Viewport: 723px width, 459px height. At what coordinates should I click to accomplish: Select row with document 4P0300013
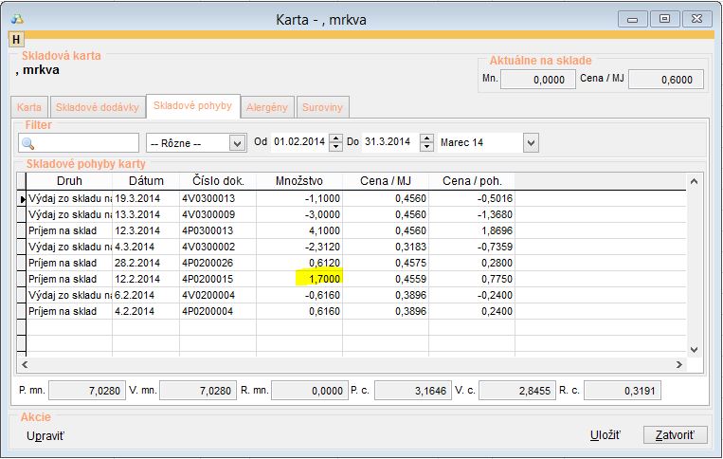click(216, 230)
